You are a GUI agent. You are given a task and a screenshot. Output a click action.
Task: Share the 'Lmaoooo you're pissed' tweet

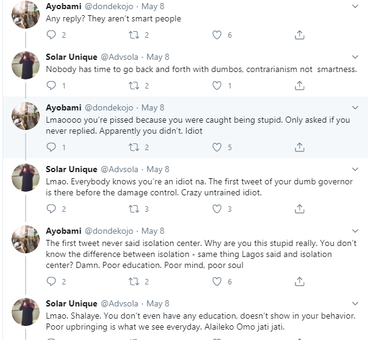click(x=300, y=147)
